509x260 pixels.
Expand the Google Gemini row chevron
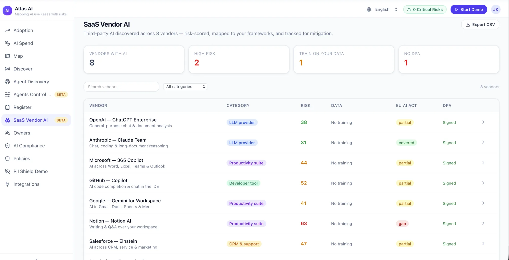pos(483,203)
